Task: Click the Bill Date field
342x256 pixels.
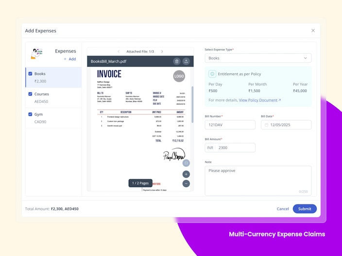Action: tap(286, 125)
